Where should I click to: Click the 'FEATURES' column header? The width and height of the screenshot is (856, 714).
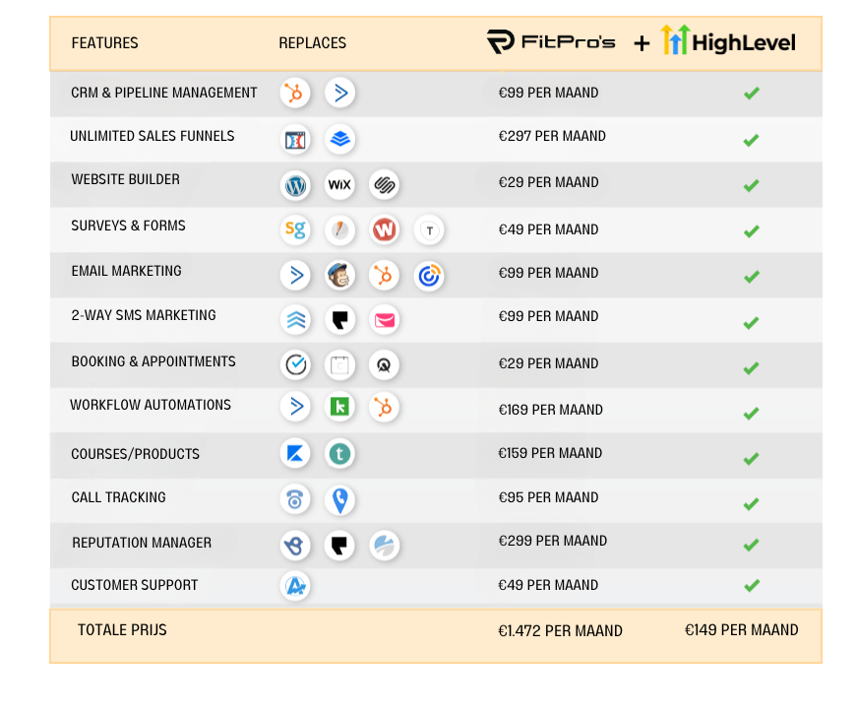(105, 43)
